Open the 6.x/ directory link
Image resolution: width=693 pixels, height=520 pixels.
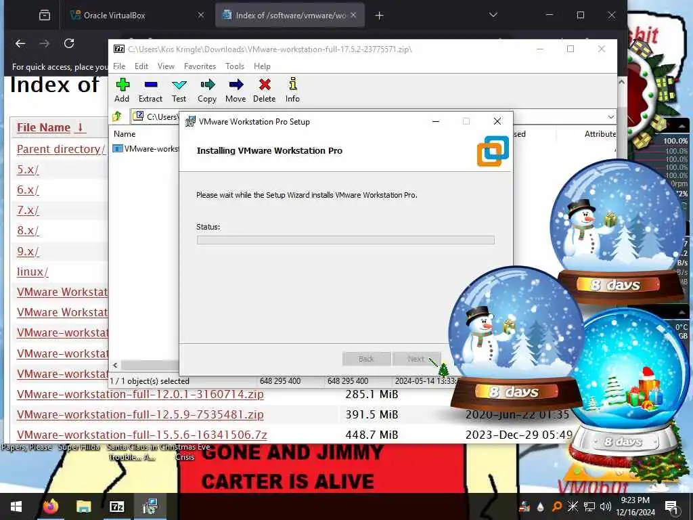[28, 190]
